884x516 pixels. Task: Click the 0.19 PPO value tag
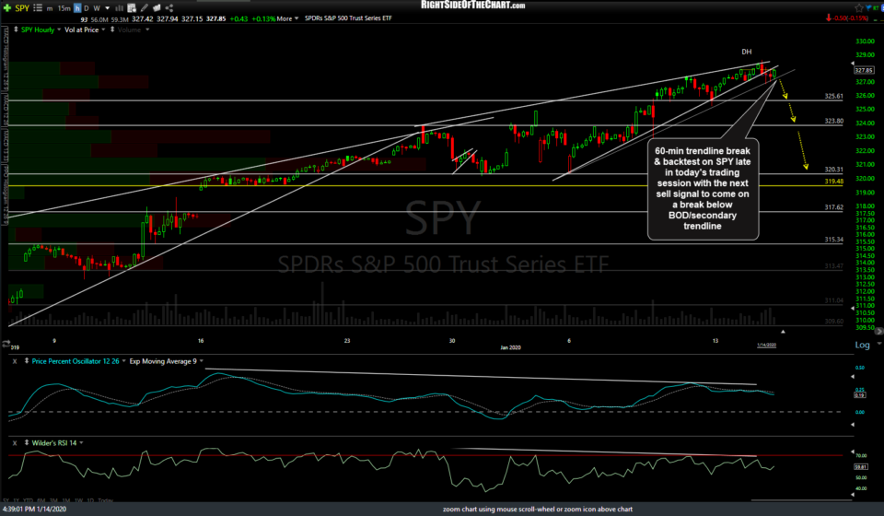(860, 395)
